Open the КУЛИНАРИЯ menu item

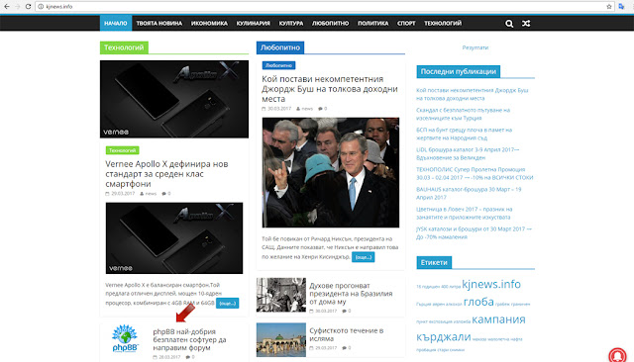(254, 23)
